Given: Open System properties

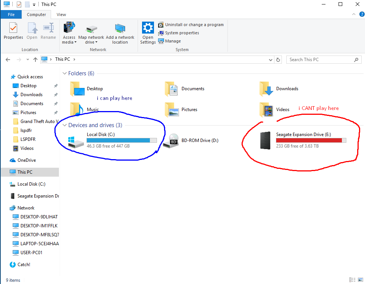Looking at the screenshot, I should click(x=179, y=33).
